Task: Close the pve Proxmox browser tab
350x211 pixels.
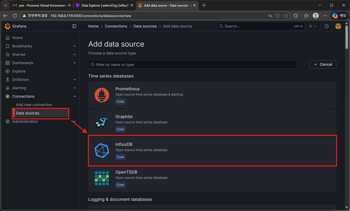Action: [69, 5]
